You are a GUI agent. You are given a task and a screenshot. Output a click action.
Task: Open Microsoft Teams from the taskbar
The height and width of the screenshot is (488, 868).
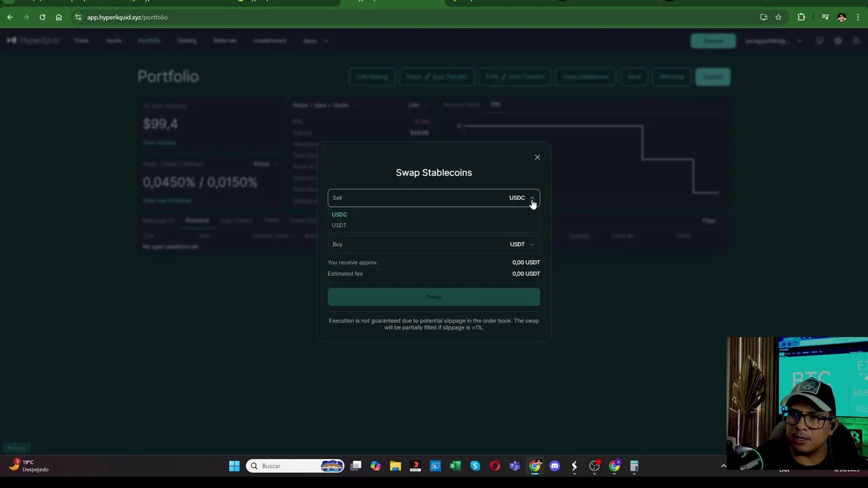point(515,466)
